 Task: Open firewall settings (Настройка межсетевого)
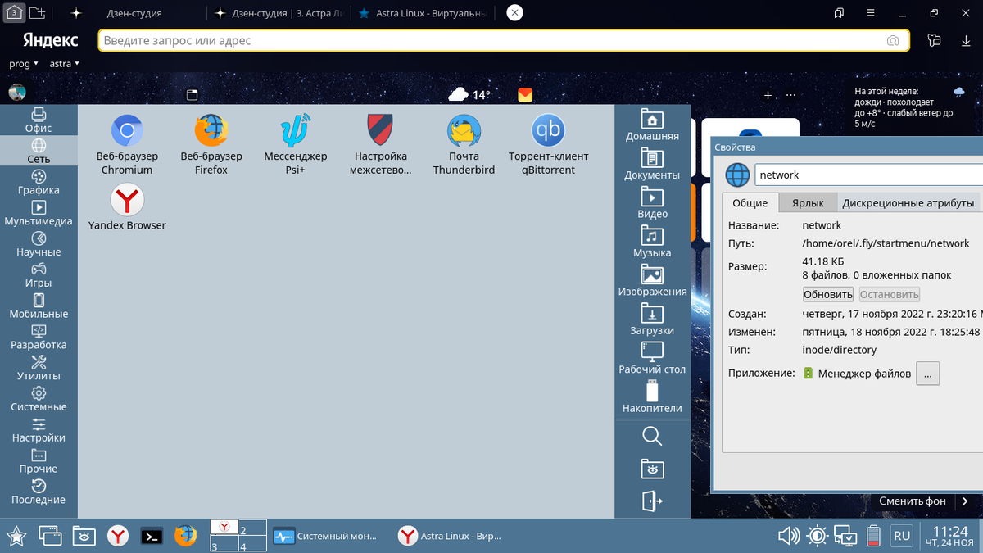click(380, 144)
